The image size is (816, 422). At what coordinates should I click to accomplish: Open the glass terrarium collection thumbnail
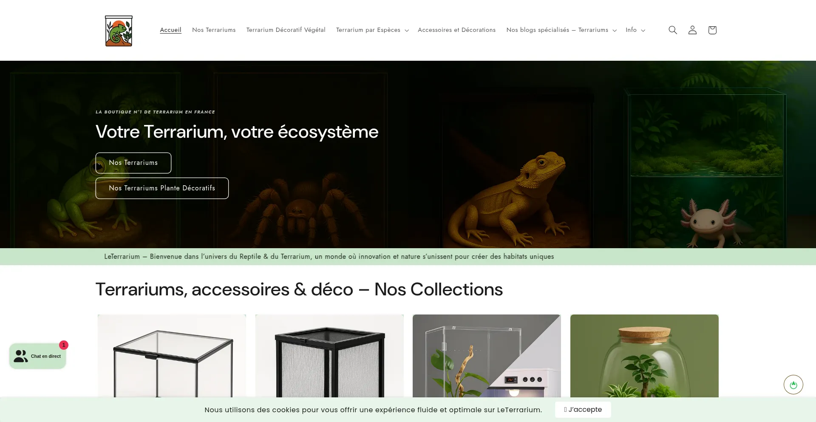172,356
